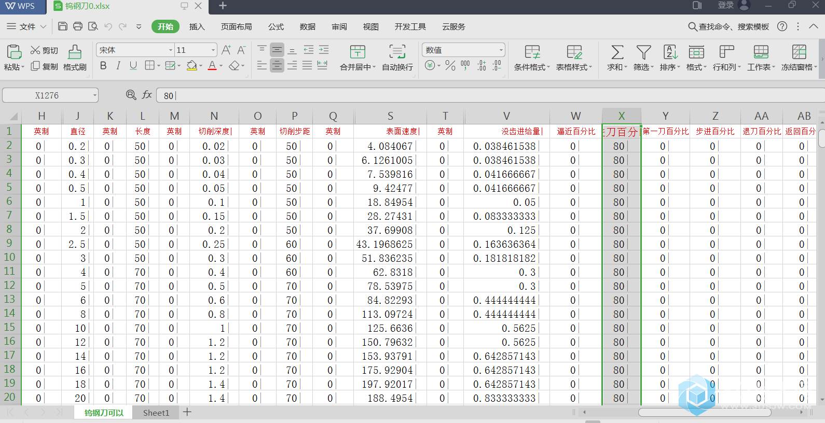This screenshot has height=423, width=825.
Task: Toggle right horizontal alignment
Action: (292, 65)
